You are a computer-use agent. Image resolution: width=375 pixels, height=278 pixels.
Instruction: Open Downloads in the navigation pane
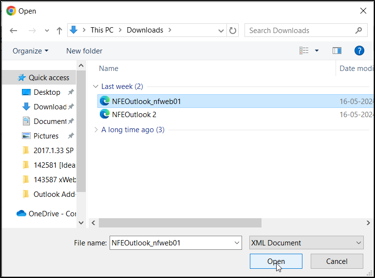coord(50,106)
